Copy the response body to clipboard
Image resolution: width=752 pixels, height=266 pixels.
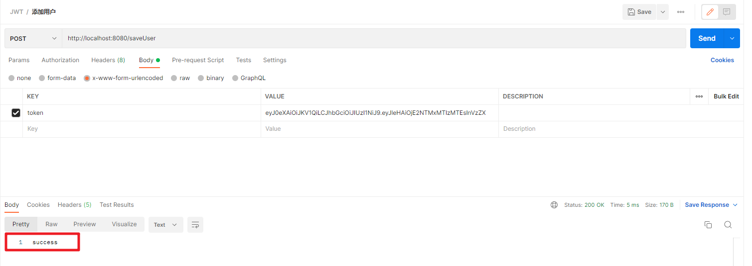(708, 225)
